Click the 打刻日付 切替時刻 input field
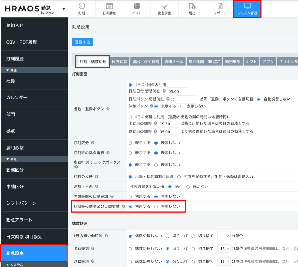The width and height of the screenshot is (298, 267). pos(177,92)
